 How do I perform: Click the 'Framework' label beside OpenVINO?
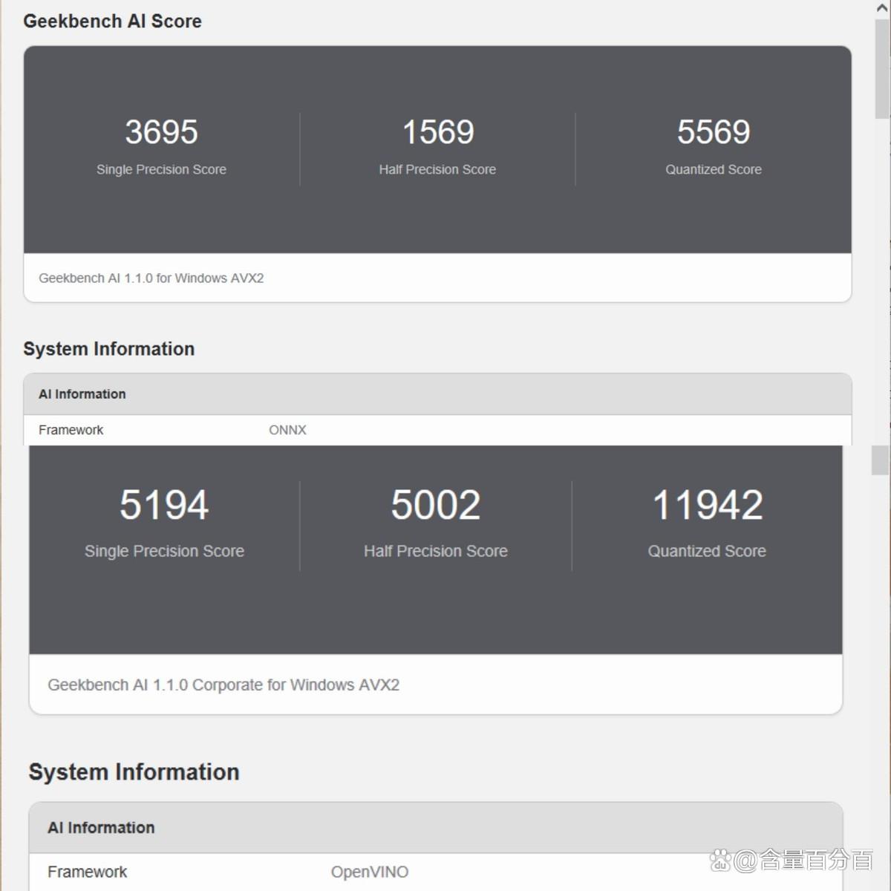click(88, 872)
